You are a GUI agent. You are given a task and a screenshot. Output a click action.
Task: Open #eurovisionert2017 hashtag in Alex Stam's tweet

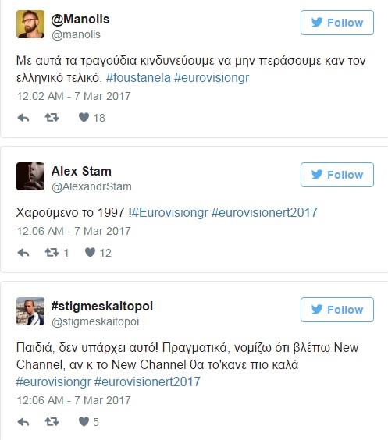click(265, 212)
